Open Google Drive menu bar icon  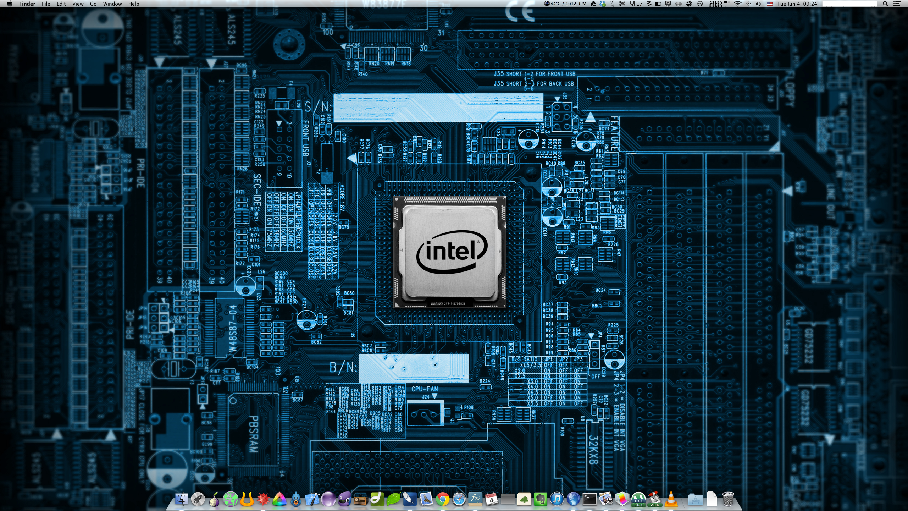pos(593,4)
